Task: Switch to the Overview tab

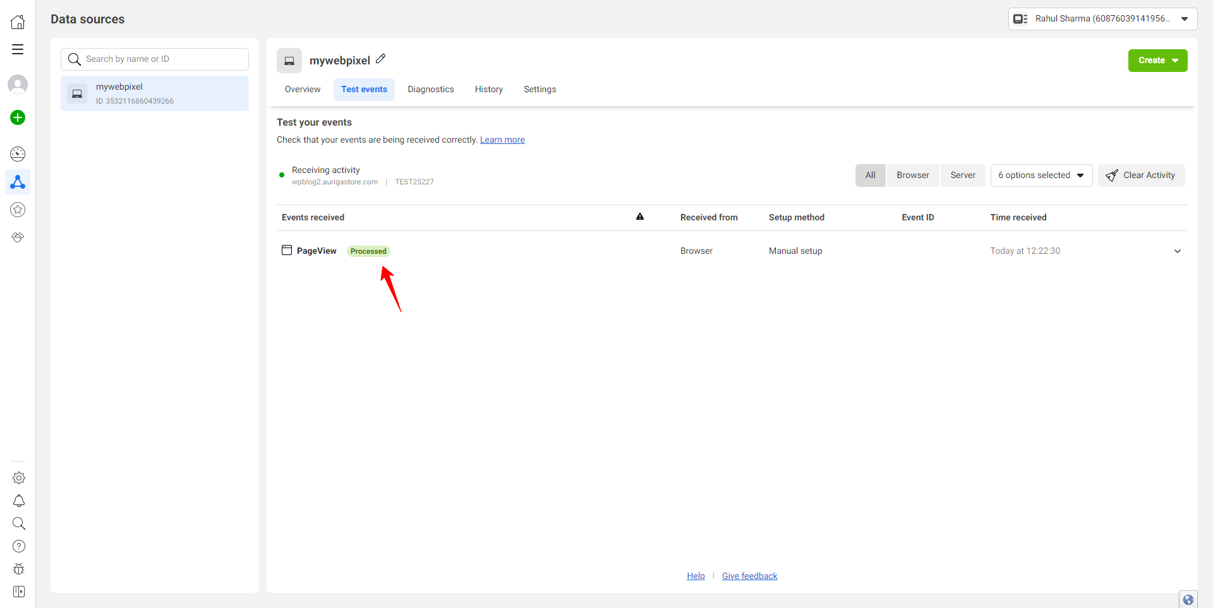Action: pos(303,90)
